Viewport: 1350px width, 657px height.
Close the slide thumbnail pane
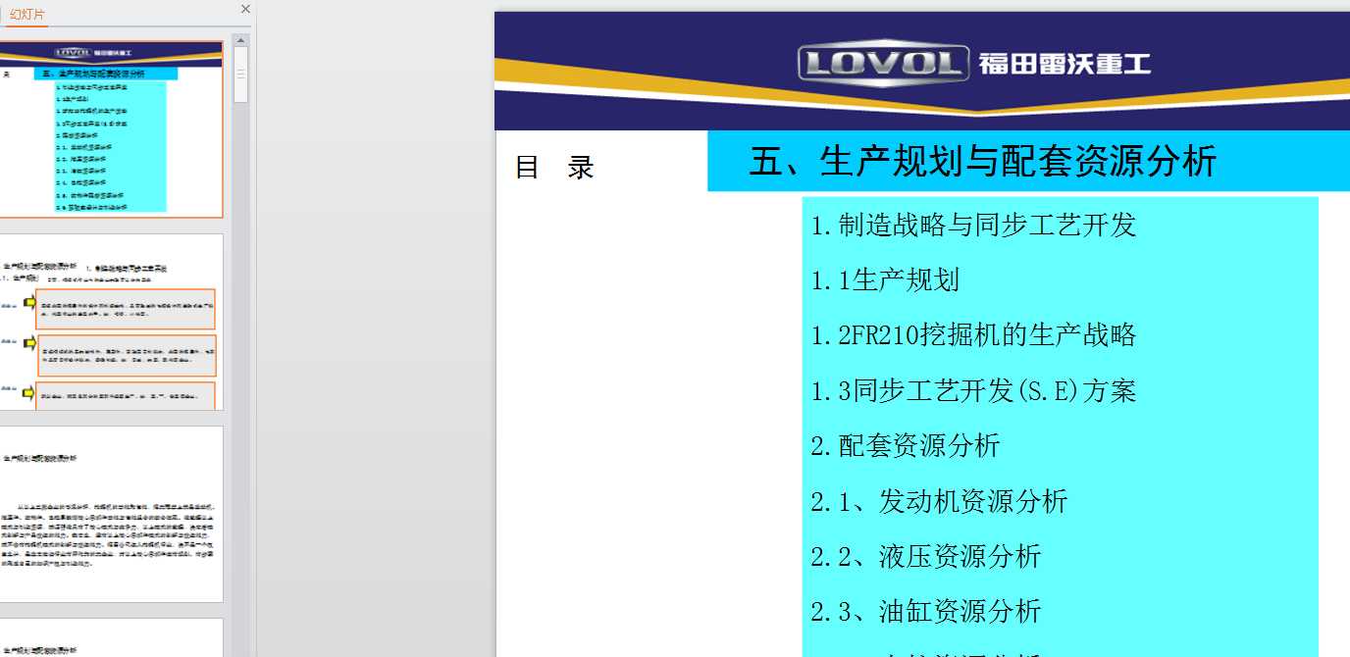tap(245, 9)
